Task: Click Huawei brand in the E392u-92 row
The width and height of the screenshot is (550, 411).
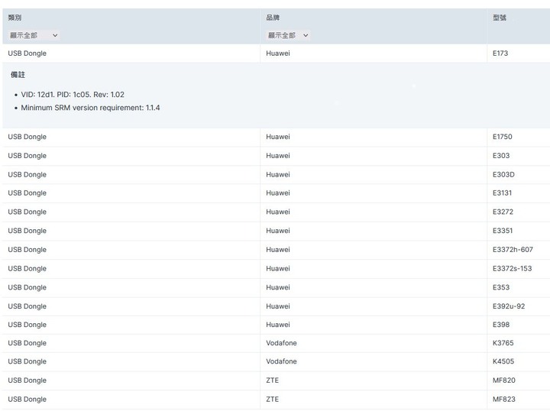Action: coord(278,306)
